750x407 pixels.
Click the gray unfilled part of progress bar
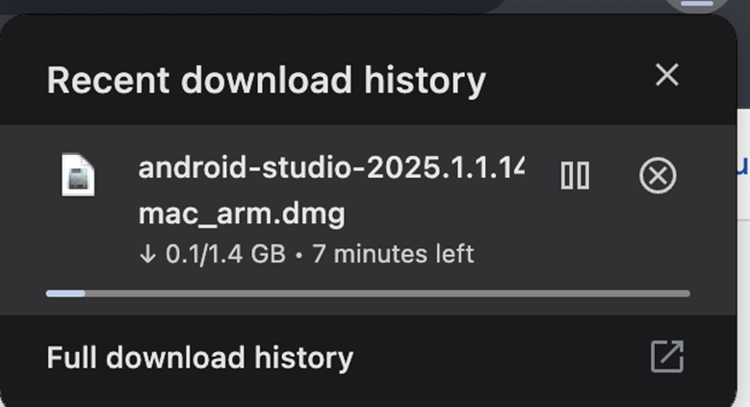tap(385, 293)
